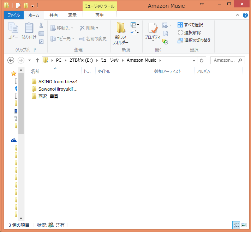The image size is (251, 232).
Task: Click the Up one level arrow
Action: [x=37, y=60]
